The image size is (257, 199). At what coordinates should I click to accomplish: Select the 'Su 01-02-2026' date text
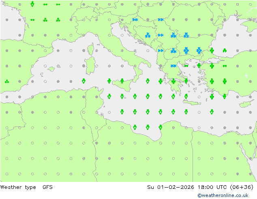pos(171,187)
